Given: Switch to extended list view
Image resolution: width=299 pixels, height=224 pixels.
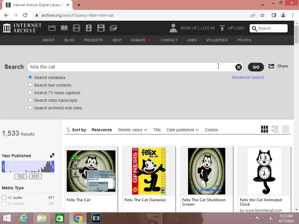Looking at the screenshot, I should 275,129.
